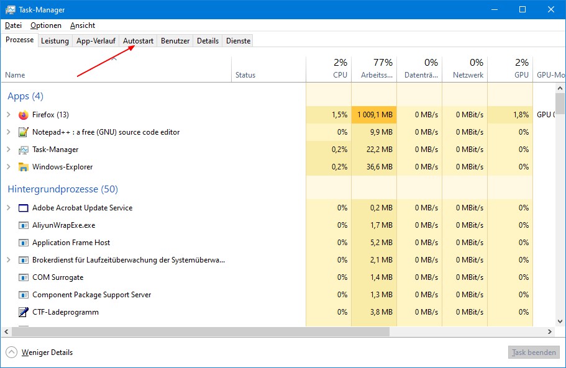Select the Notepad++ row name
This screenshot has height=368, width=566.
(x=106, y=132)
